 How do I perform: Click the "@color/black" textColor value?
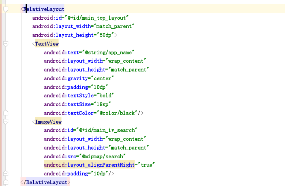coord(117,113)
